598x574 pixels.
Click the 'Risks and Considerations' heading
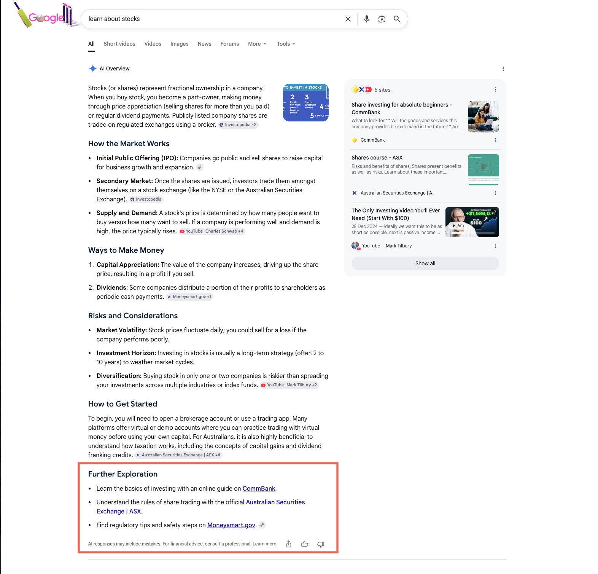click(133, 316)
